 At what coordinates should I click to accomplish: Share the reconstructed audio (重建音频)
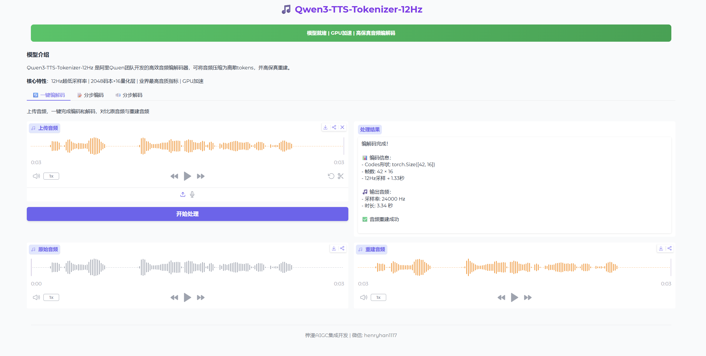tap(670, 248)
